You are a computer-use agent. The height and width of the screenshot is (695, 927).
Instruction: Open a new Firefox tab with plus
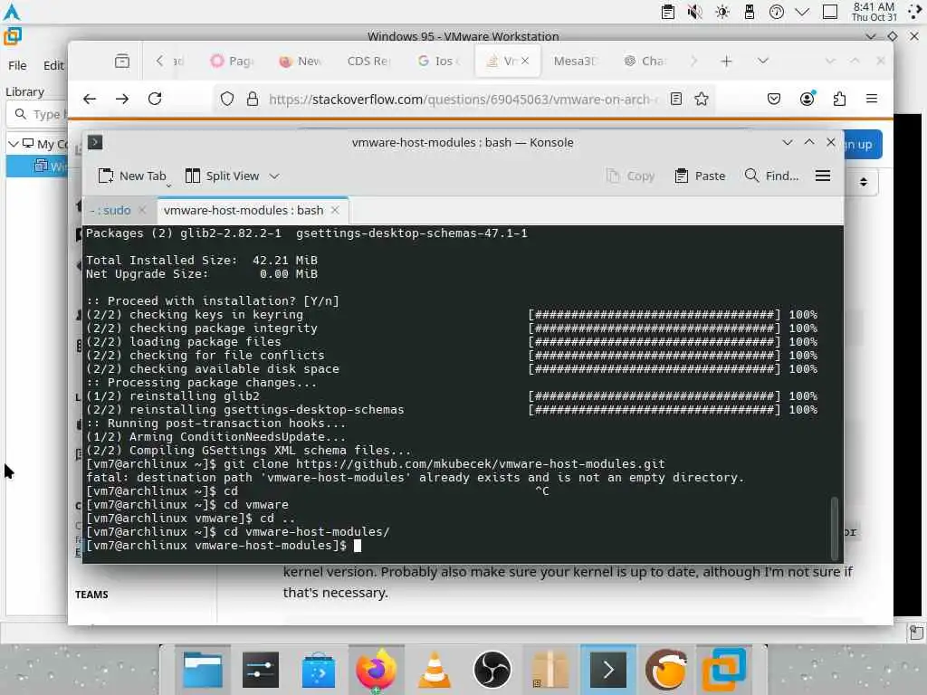pyautogui.click(x=727, y=61)
